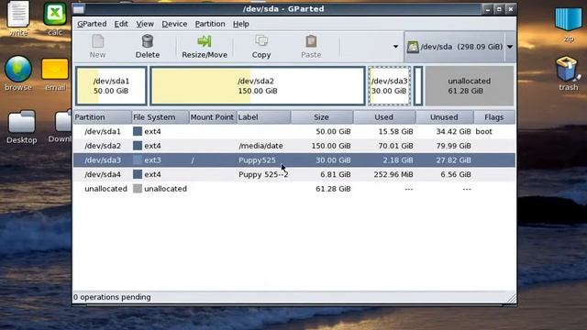
Task: Open the trash desktop icon
Action: (x=568, y=69)
